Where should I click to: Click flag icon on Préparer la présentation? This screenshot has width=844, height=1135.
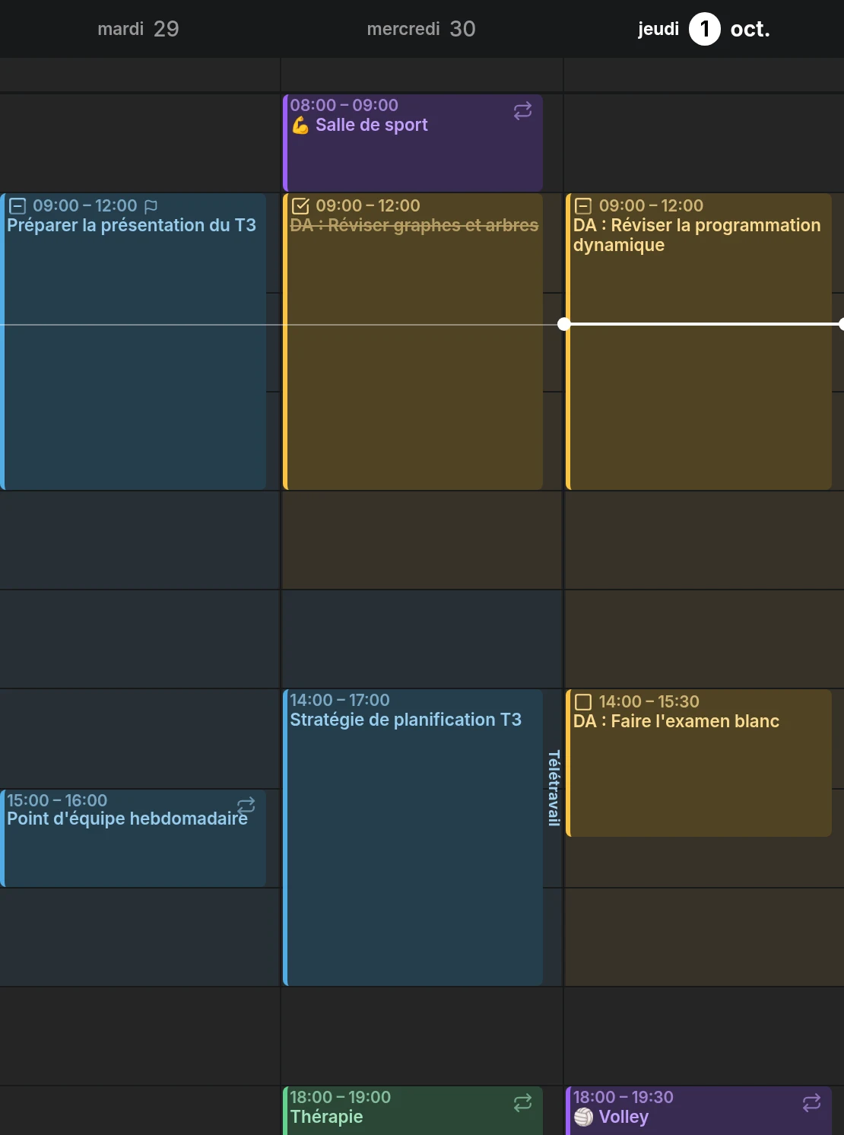pyautogui.click(x=151, y=205)
